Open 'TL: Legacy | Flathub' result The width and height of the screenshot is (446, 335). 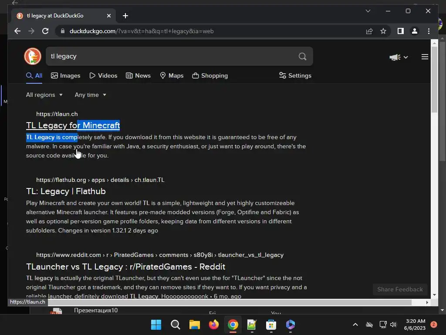[66, 191]
